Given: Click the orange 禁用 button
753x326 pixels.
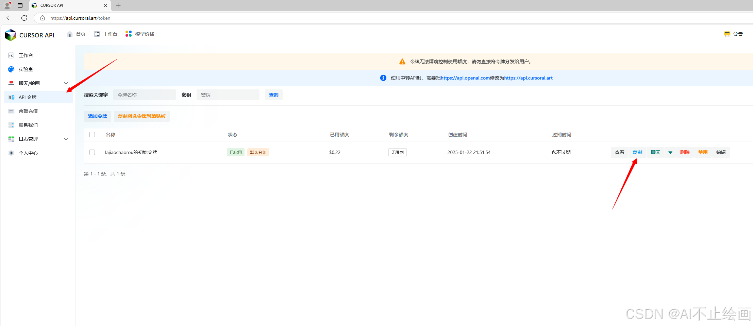Looking at the screenshot, I should (x=703, y=152).
